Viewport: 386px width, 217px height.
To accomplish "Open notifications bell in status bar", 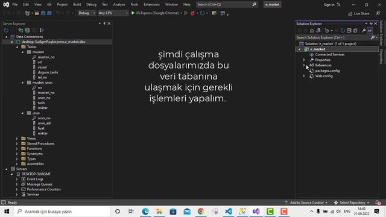I will pyautogui.click(x=378, y=203).
